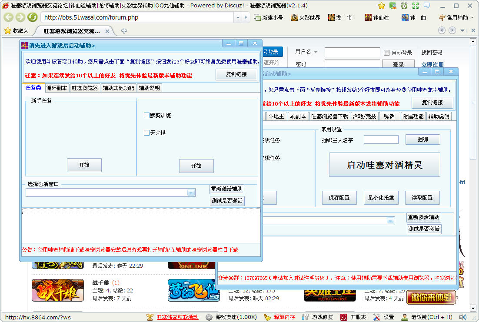
Task: Switch to the 喊话 tab
Action: pos(389,116)
